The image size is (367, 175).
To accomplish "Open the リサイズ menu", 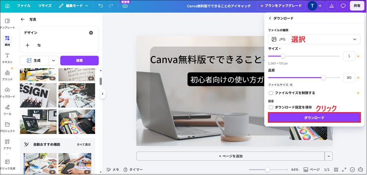I will point(45,6).
